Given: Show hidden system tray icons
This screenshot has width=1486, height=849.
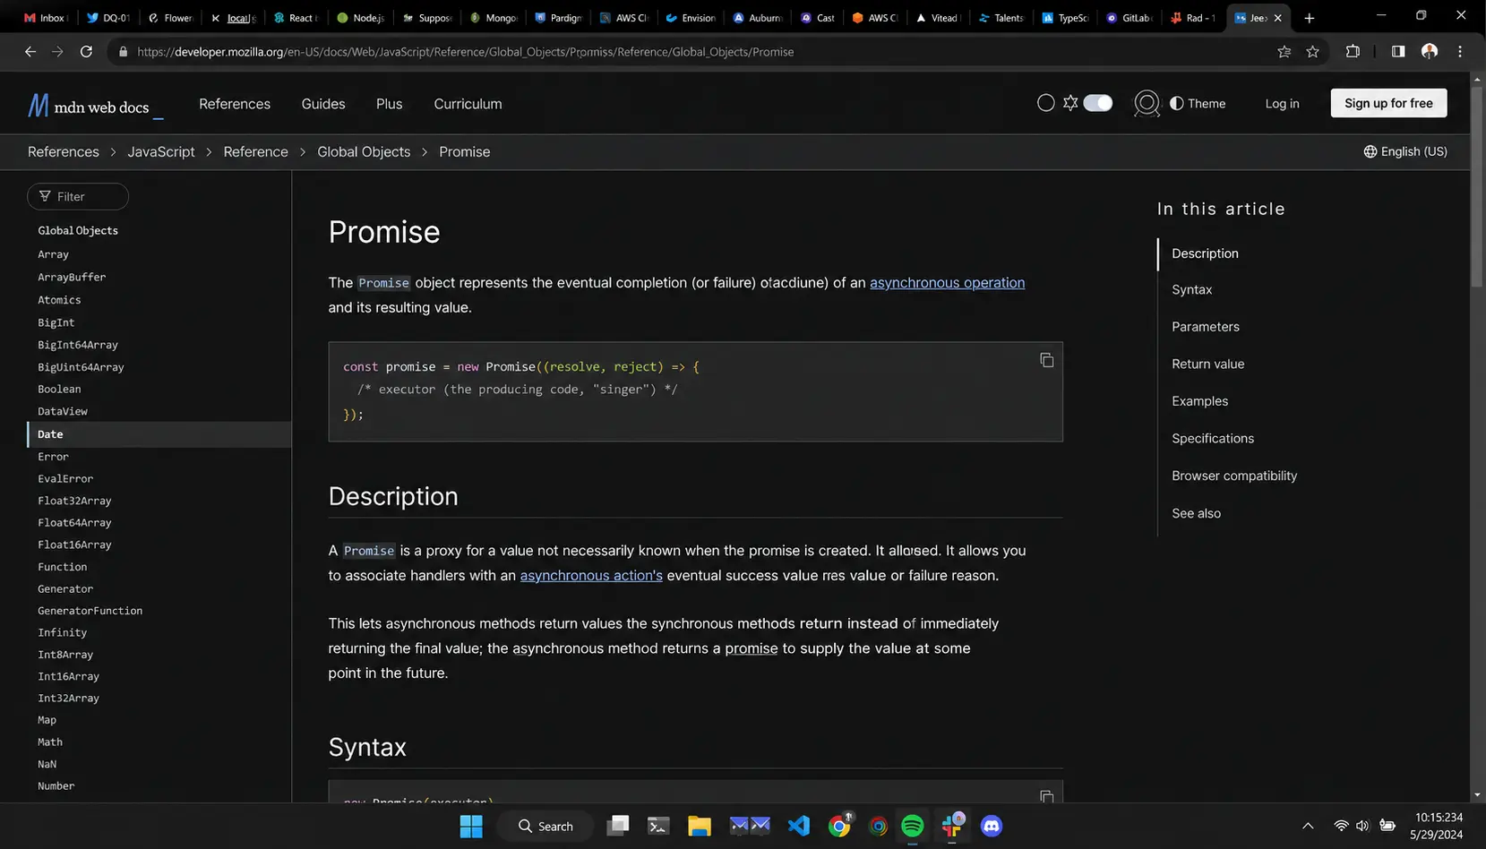Looking at the screenshot, I should point(1308,826).
